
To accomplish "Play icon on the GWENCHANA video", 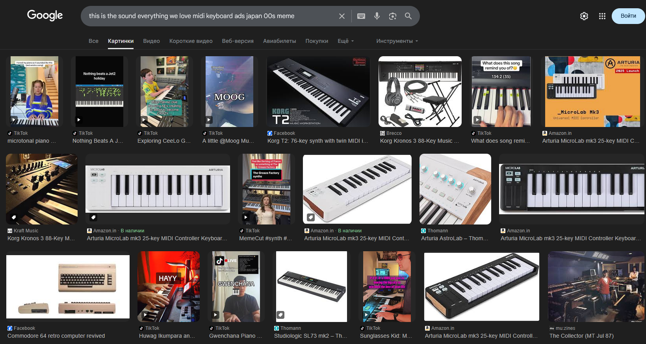I will 215,315.
